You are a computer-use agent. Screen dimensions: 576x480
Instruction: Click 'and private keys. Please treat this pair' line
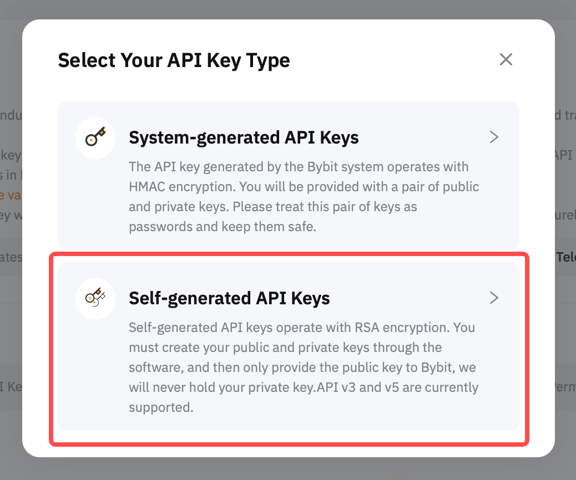point(272,207)
